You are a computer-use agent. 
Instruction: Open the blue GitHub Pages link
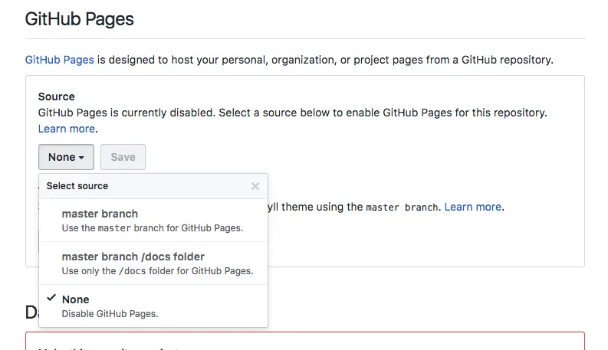click(60, 60)
